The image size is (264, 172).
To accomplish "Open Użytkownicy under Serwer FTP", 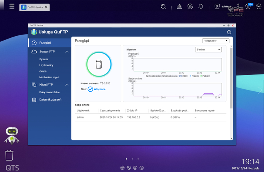I will (46, 65).
